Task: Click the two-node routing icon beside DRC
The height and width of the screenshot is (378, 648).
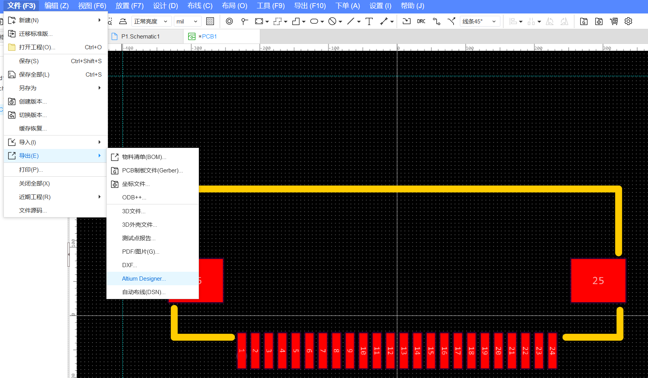Action: (x=436, y=22)
